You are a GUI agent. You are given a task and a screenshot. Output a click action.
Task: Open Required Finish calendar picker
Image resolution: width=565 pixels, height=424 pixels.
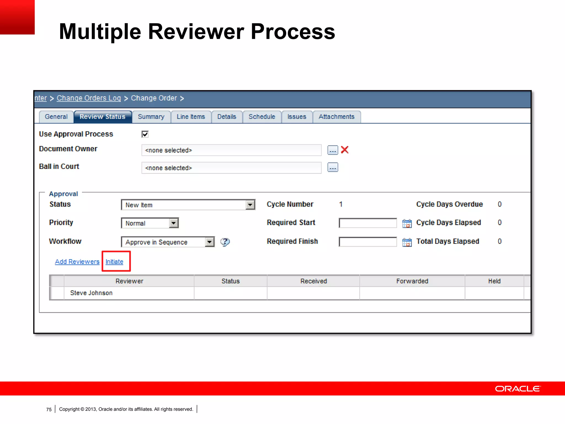[x=407, y=242]
